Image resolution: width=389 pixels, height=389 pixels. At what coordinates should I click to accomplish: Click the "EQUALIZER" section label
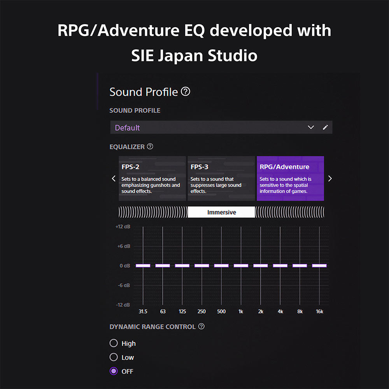point(127,147)
